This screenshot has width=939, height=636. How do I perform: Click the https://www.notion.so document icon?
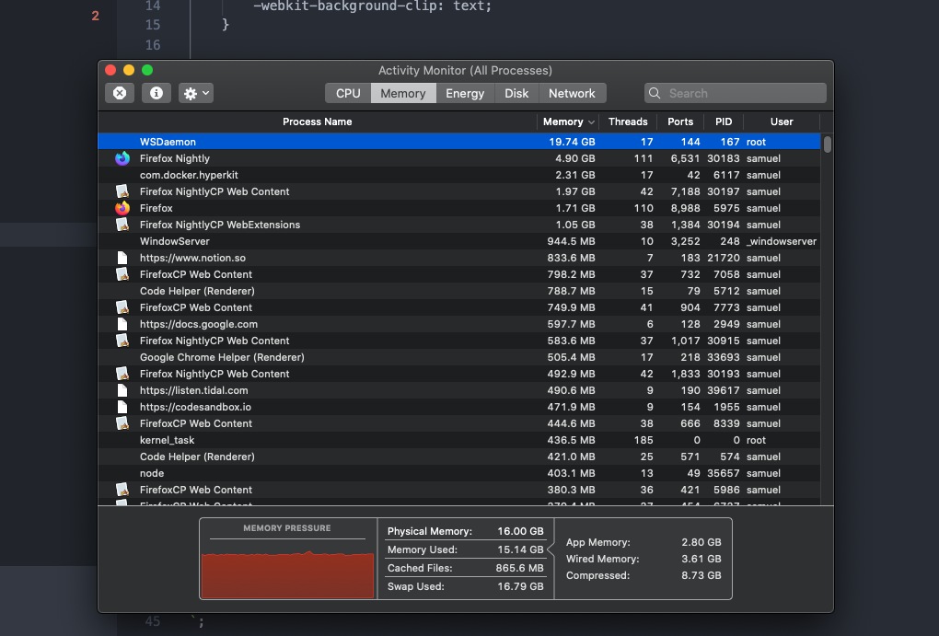[x=122, y=258]
